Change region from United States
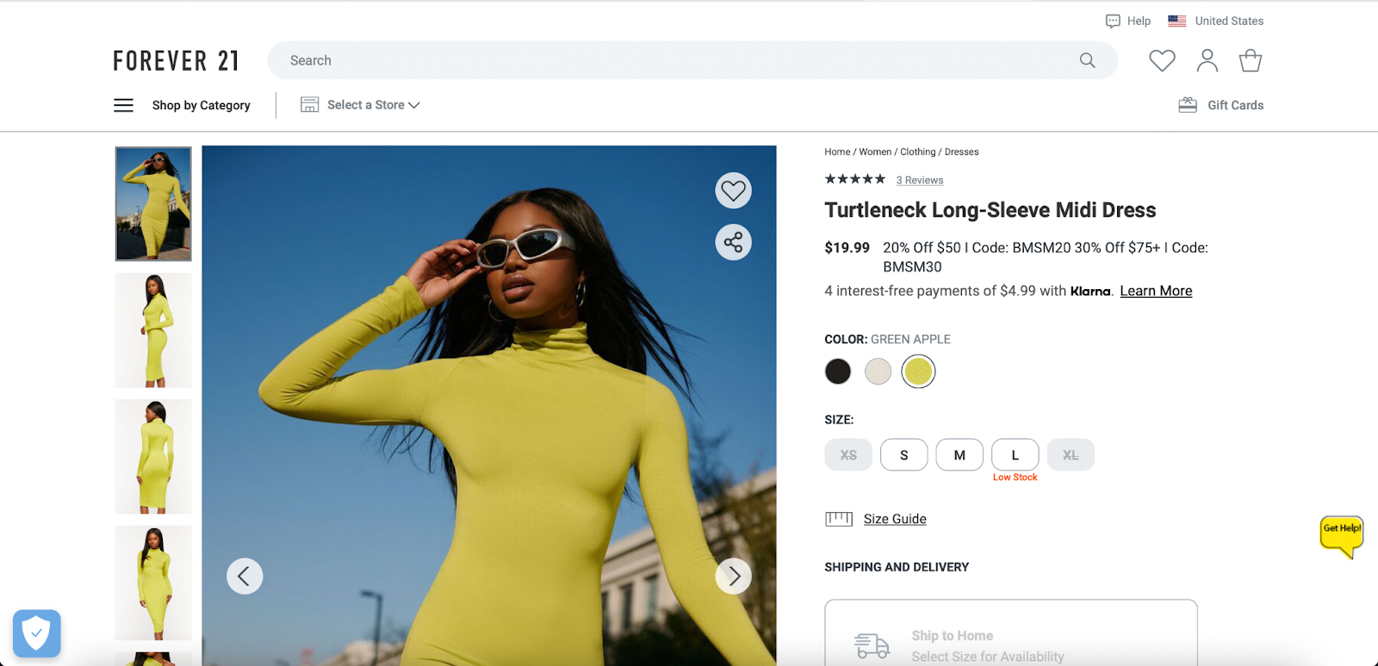 point(1229,21)
